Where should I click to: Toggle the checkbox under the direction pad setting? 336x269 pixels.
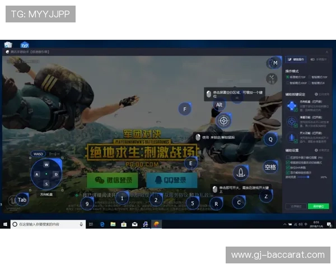(x=296, y=110)
